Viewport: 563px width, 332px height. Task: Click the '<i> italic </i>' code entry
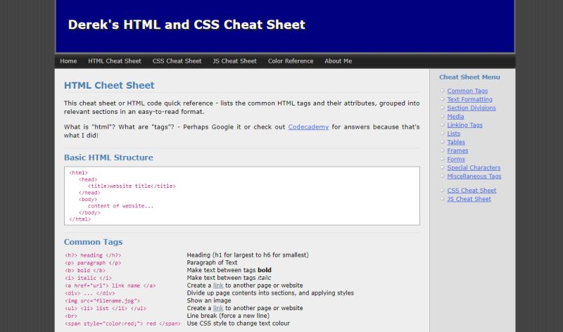(x=89, y=278)
